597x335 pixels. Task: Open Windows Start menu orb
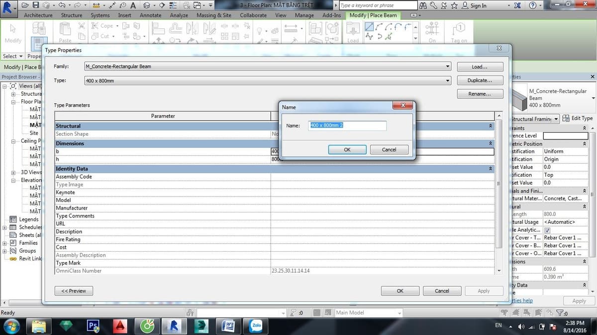click(x=11, y=326)
